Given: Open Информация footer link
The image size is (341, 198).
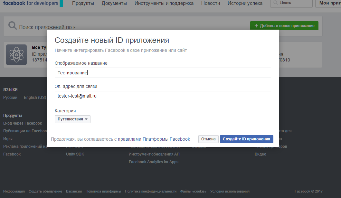Looking at the screenshot, I should [14, 192].
